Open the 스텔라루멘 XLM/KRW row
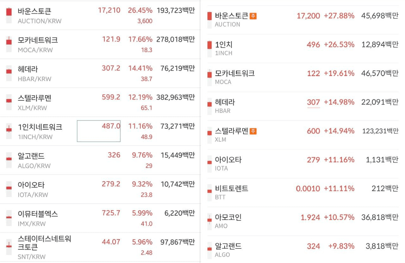 point(100,102)
